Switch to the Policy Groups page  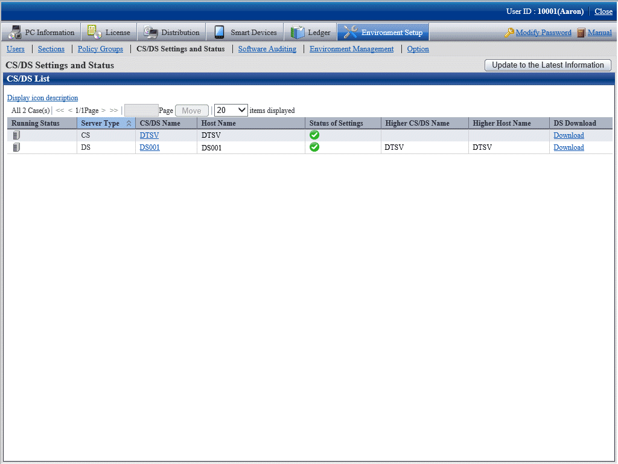pyautogui.click(x=100, y=49)
